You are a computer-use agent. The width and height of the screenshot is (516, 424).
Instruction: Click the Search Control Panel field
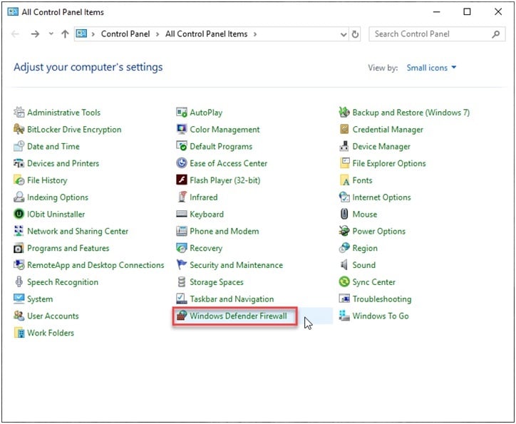(437, 34)
